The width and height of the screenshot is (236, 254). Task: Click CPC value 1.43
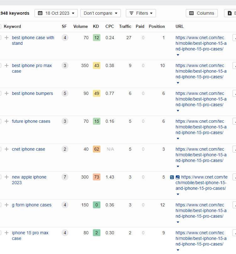110,177
